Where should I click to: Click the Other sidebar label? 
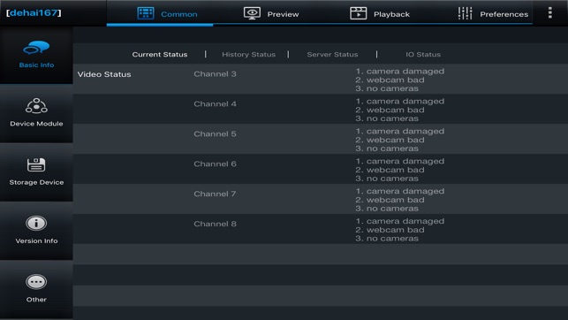[36, 300]
